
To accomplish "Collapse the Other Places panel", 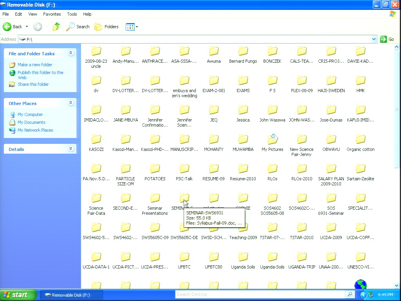I will tap(71, 103).
